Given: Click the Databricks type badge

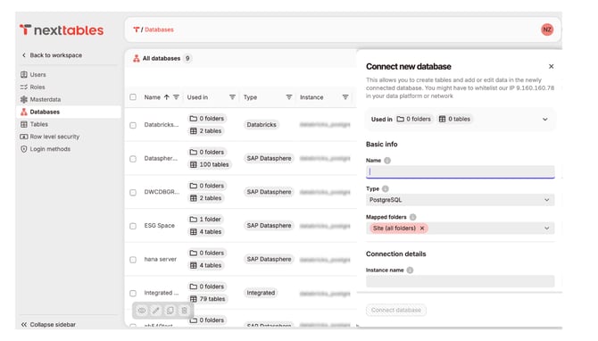Looking at the screenshot, I should tap(262, 125).
